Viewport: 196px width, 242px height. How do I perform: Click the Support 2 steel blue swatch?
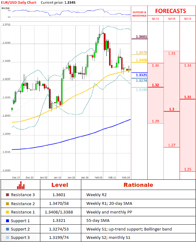click(x=7, y=229)
